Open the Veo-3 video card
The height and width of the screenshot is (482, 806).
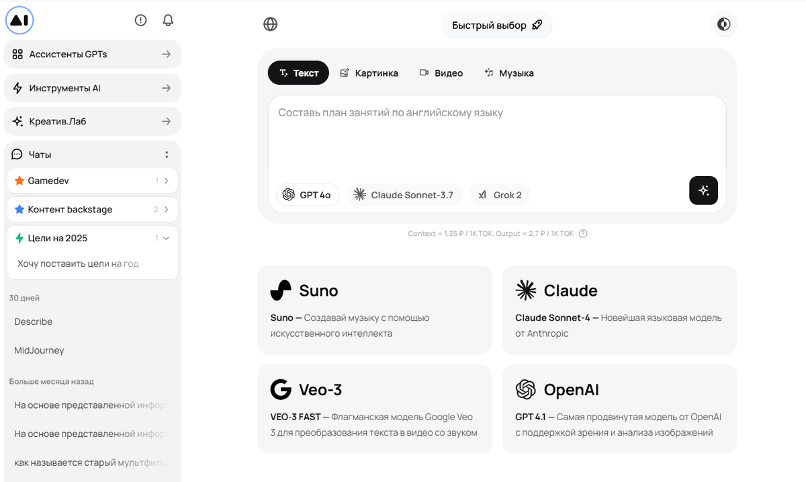click(375, 409)
